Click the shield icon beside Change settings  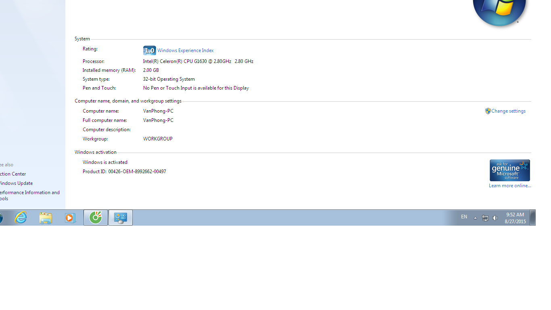click(488, 111)
